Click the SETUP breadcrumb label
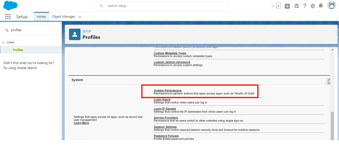339x145 pixels. click(x=87, y=31)
